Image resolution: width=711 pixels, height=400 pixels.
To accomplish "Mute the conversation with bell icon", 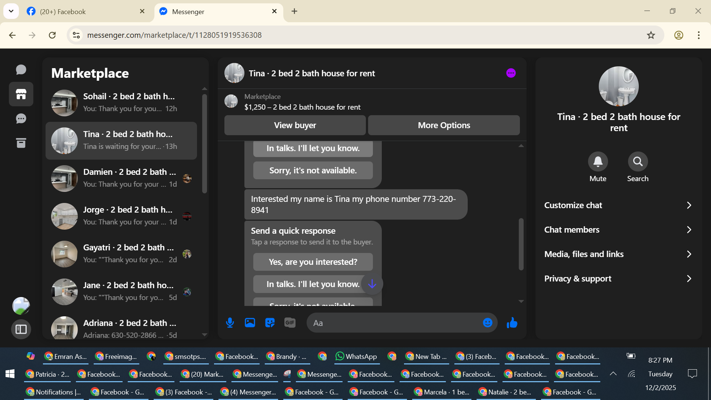I will click(598, 161).
